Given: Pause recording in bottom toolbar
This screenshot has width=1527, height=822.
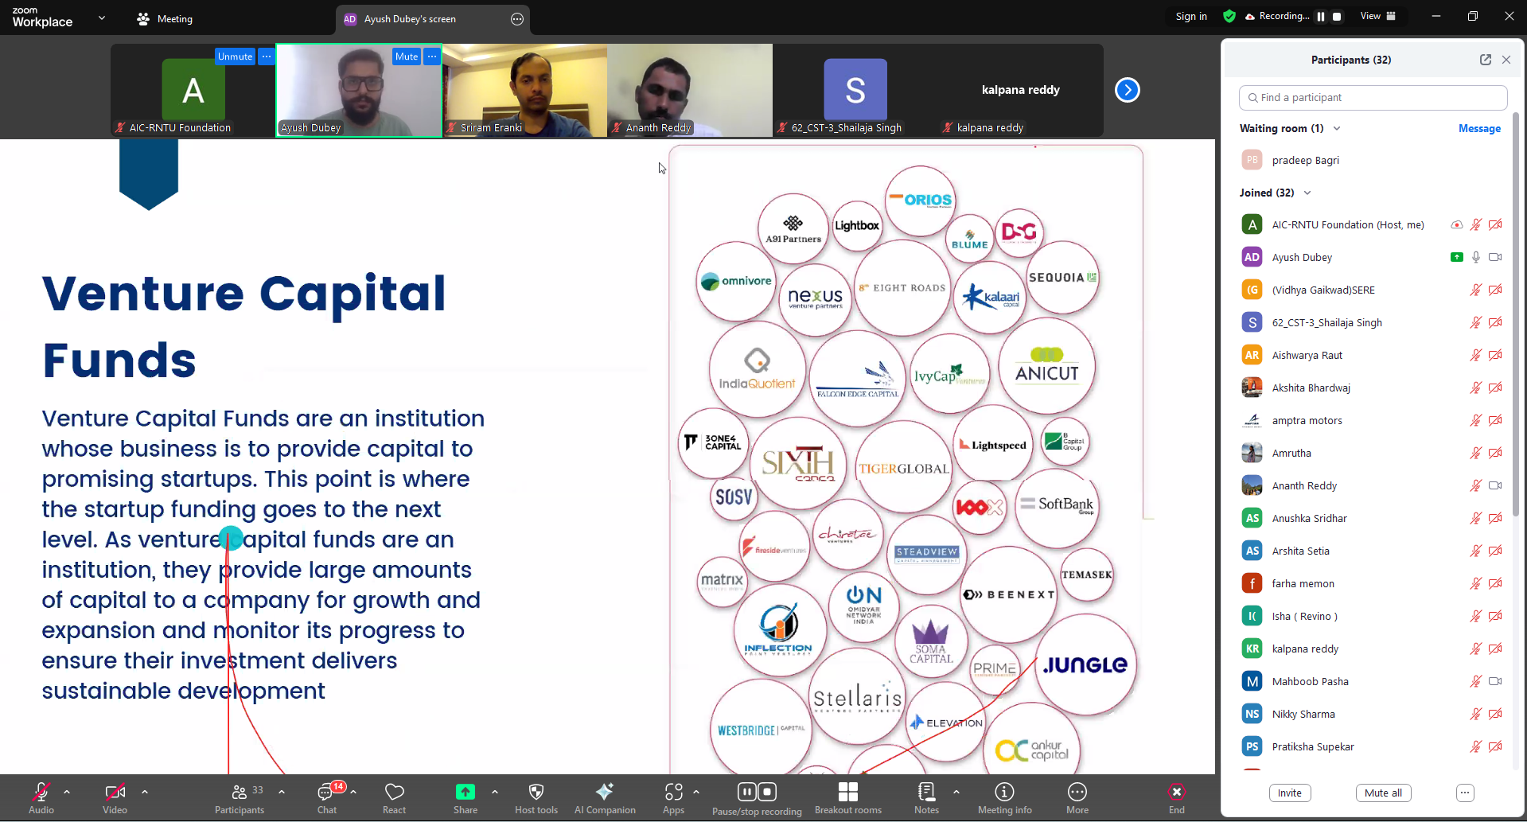Looking at the screenshot, I should pyautogui.click(x=746, y=792).
